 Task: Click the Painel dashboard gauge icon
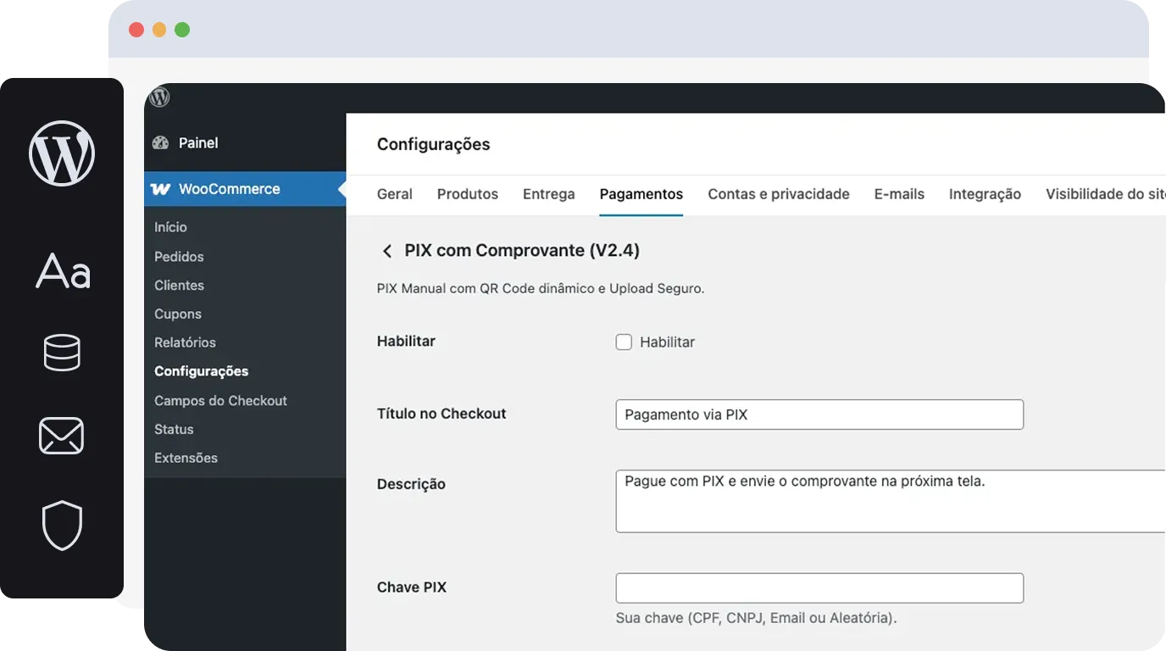160,143
